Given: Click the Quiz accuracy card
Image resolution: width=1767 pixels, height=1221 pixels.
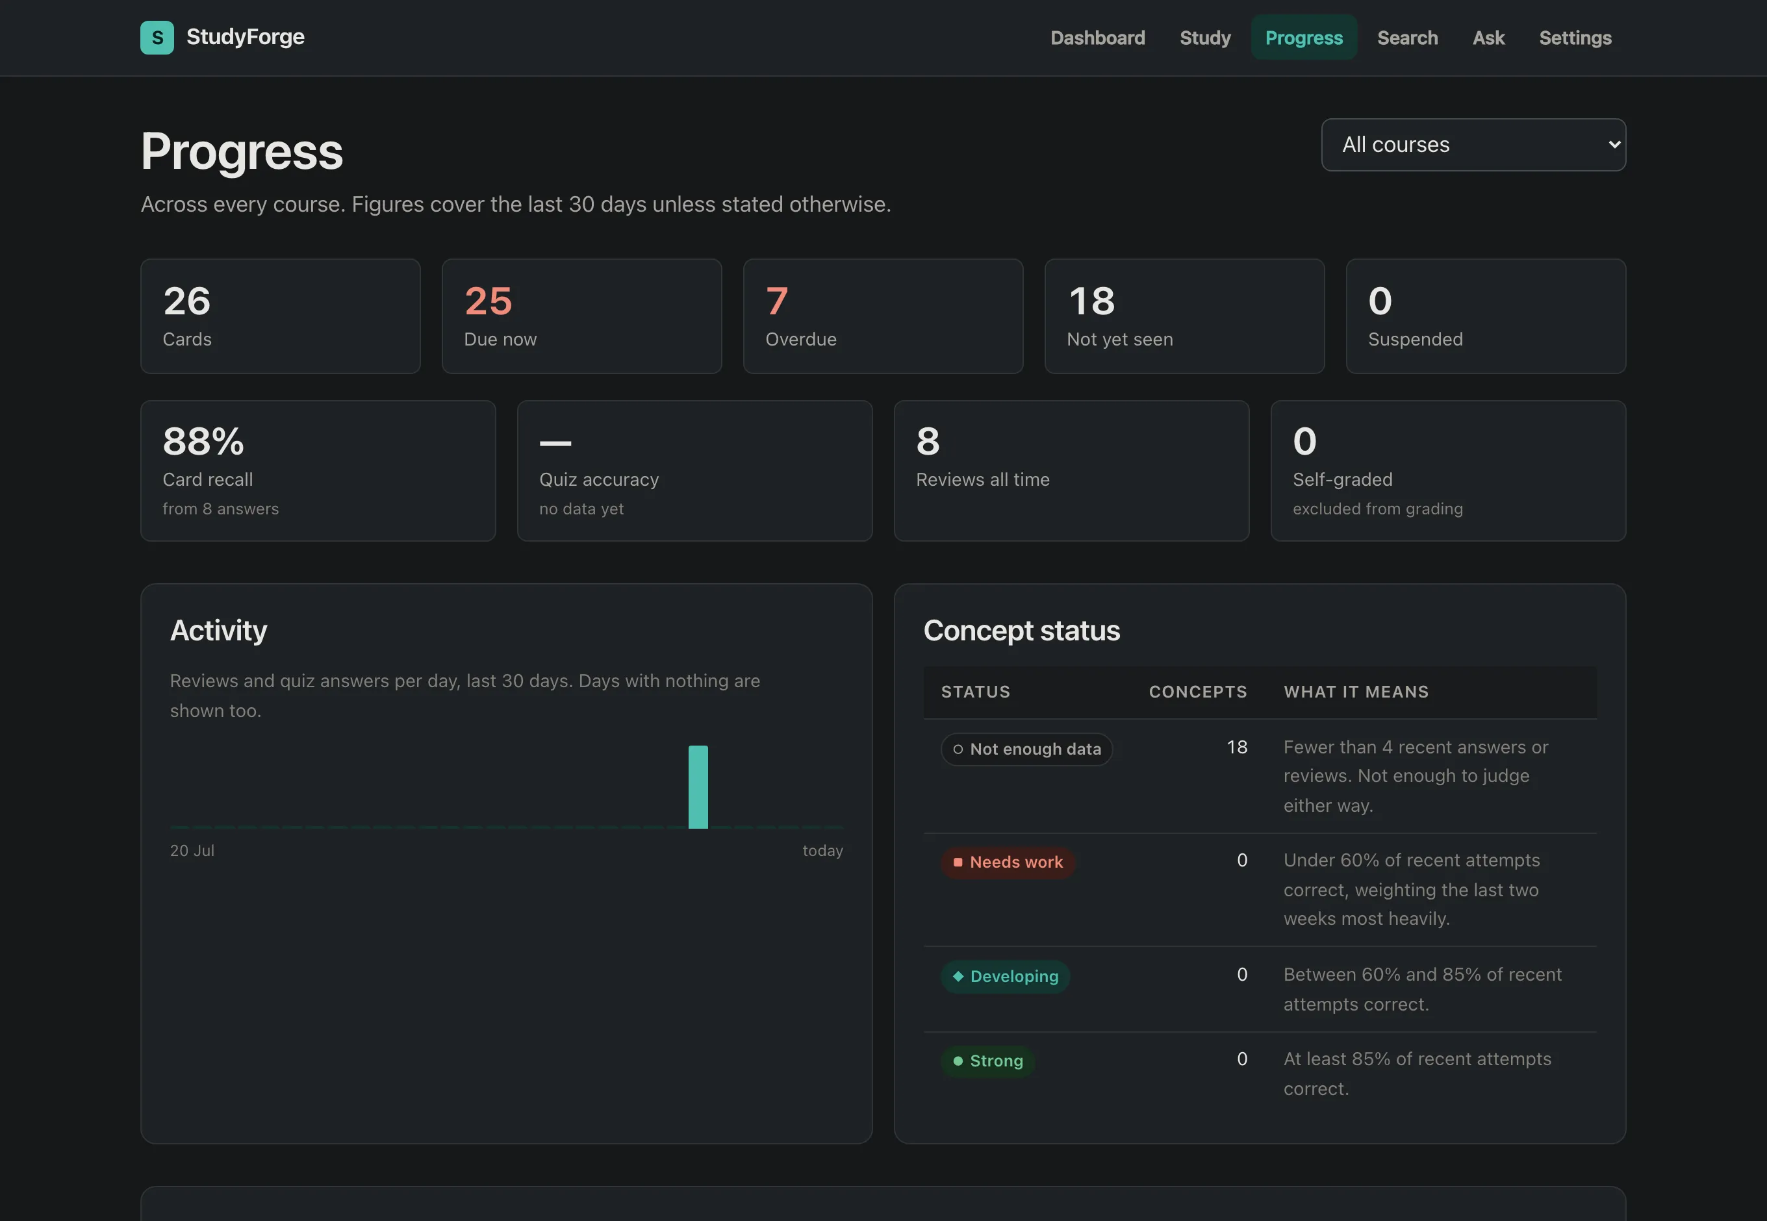Looking at the screenshot, I should 695,470.
